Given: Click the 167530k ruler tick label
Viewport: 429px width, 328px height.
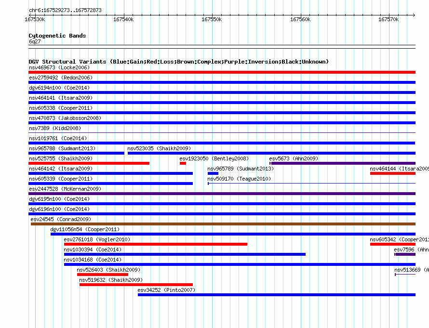Looking at the screenshot, I should coord(35,19).
